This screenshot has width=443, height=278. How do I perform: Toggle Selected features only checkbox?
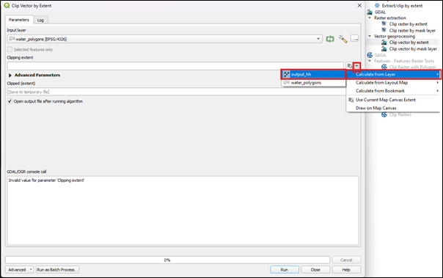(x=10, y=49)
